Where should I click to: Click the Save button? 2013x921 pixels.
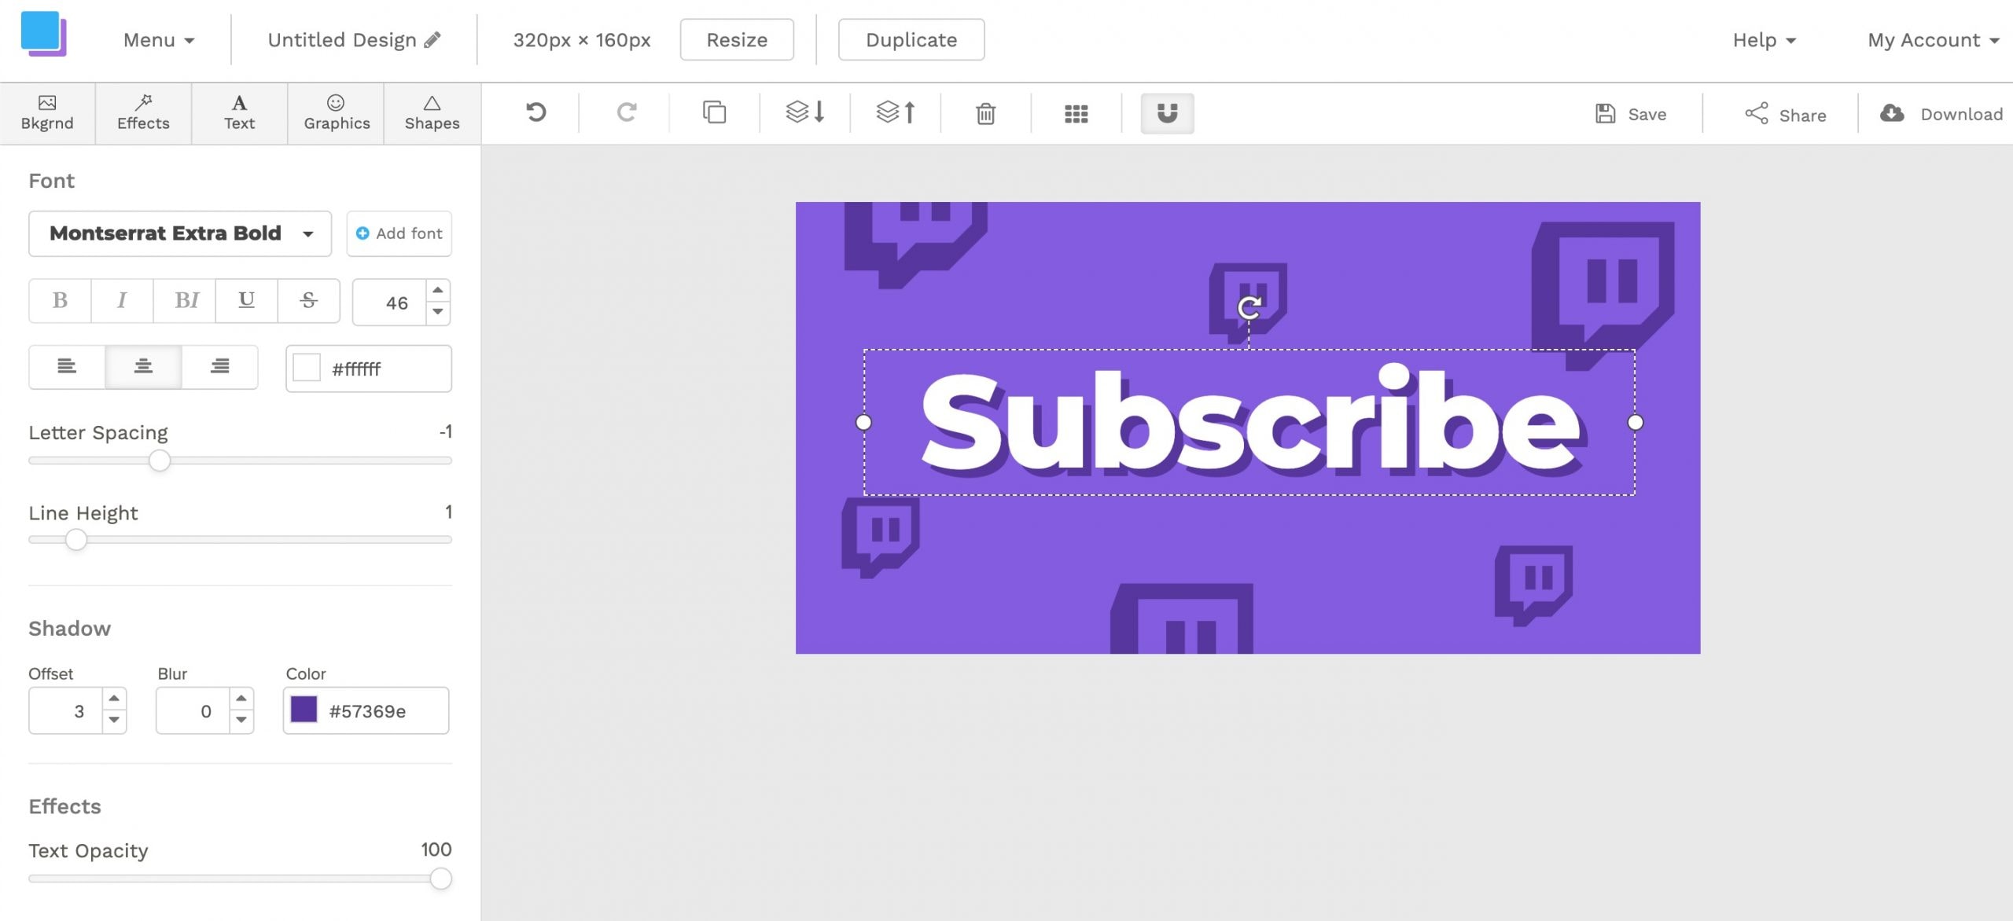point(1632,114)
